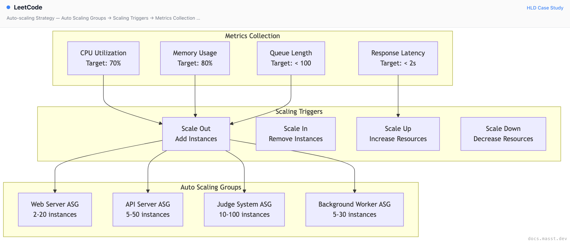Select the Judge System ASG node

pos(244,210)
